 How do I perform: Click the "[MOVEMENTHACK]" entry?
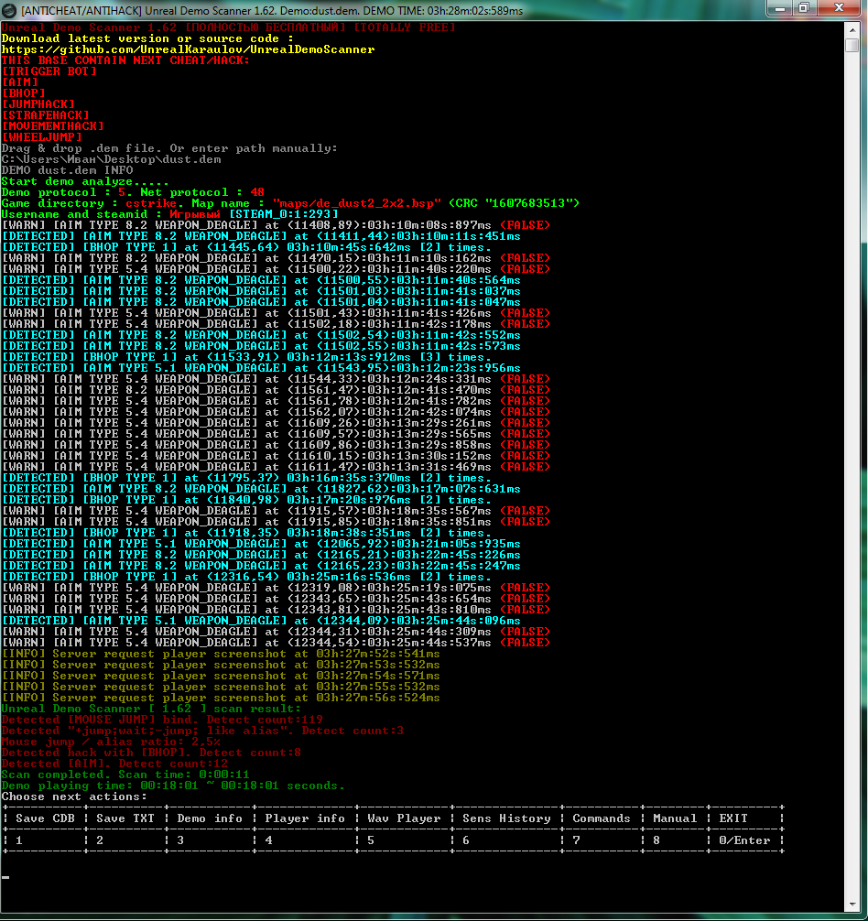[x=52, y=125]
